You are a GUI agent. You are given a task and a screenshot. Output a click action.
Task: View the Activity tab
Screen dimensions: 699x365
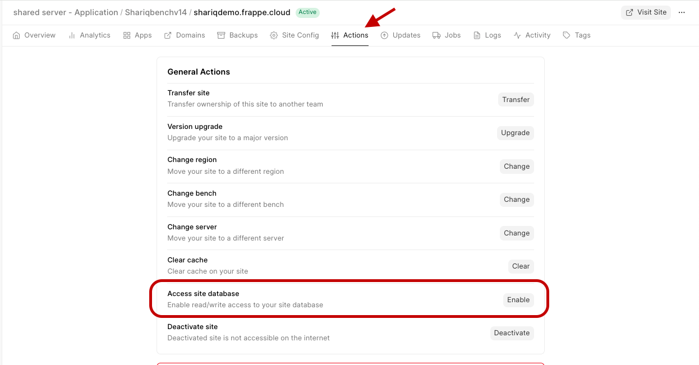532,35
